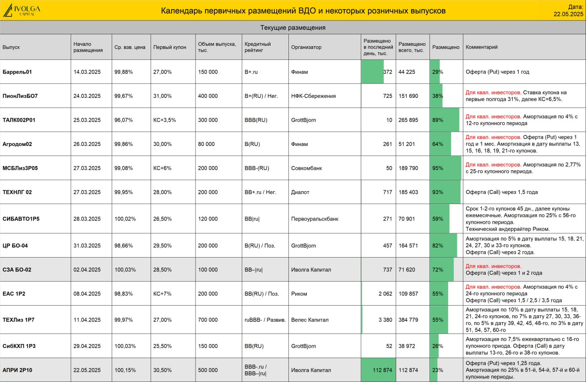Click the organizer 'Риком'
The image size is (586, 382).
click(299, 294)
